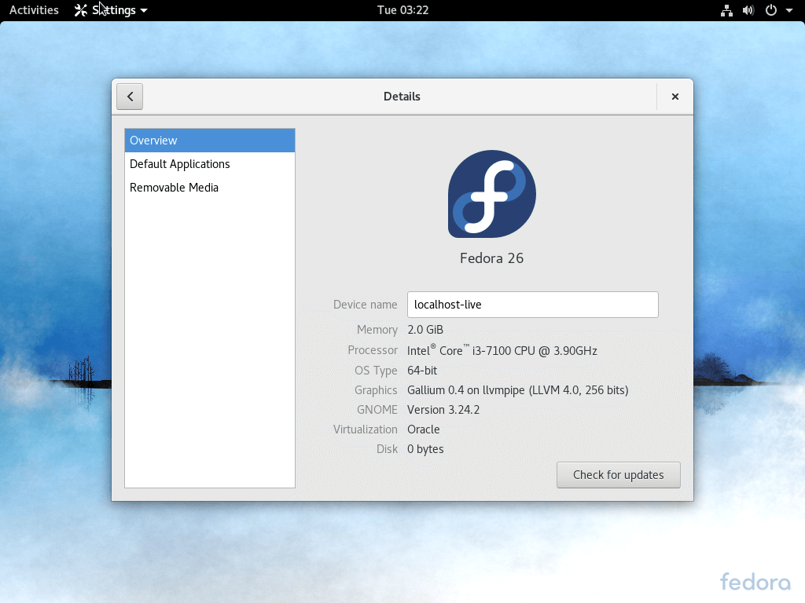Select the Overview section in sidebar

click(x=209, y=141)
